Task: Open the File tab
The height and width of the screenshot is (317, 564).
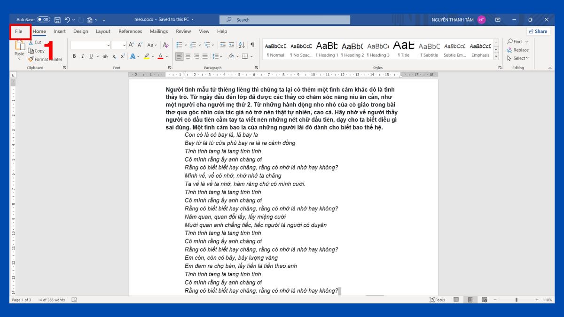Action: coord(19,31)
